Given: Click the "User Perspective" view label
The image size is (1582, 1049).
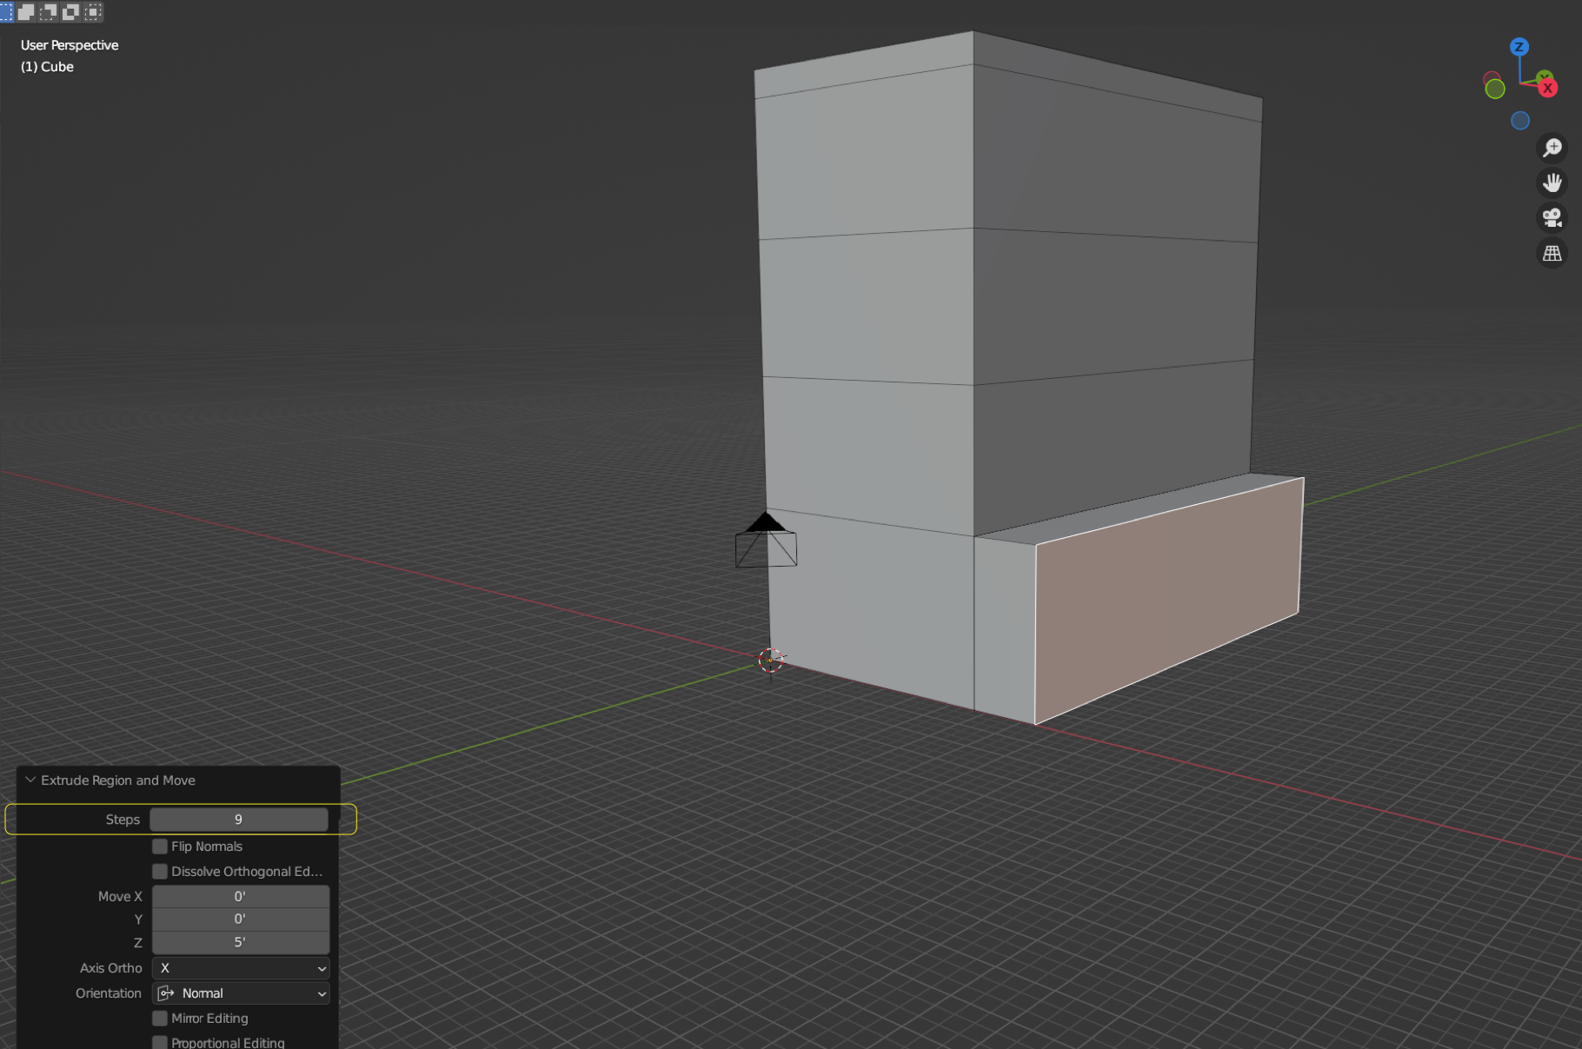Looking at the screenshot, I should point(70,45).
